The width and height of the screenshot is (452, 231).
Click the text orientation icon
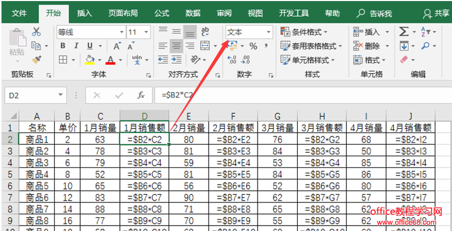(x=196, y=60)
